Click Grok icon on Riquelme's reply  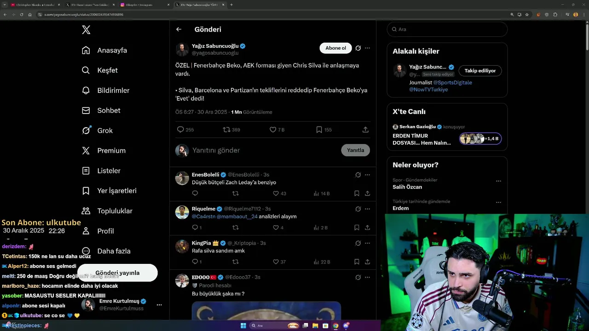pos(358,209)
